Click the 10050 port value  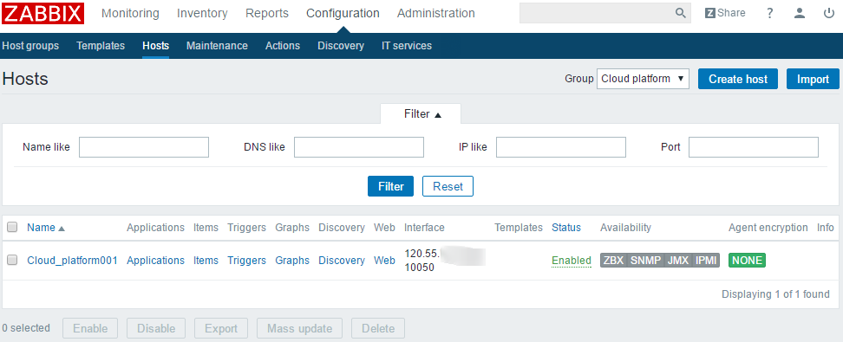click(x=420, y=268)
